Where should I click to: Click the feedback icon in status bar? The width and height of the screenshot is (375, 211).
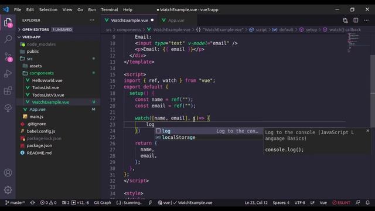[x=358, y=203]
